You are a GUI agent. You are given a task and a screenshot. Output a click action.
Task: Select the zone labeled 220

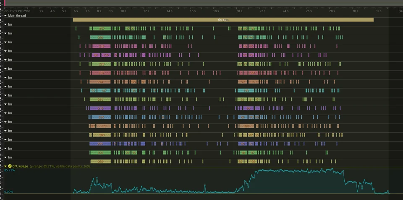pyautogui.click(x=101, y=64)
